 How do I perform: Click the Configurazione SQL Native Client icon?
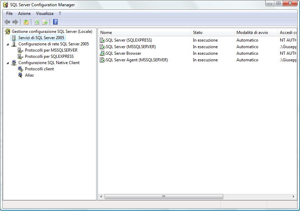click(x=14, y=63)
